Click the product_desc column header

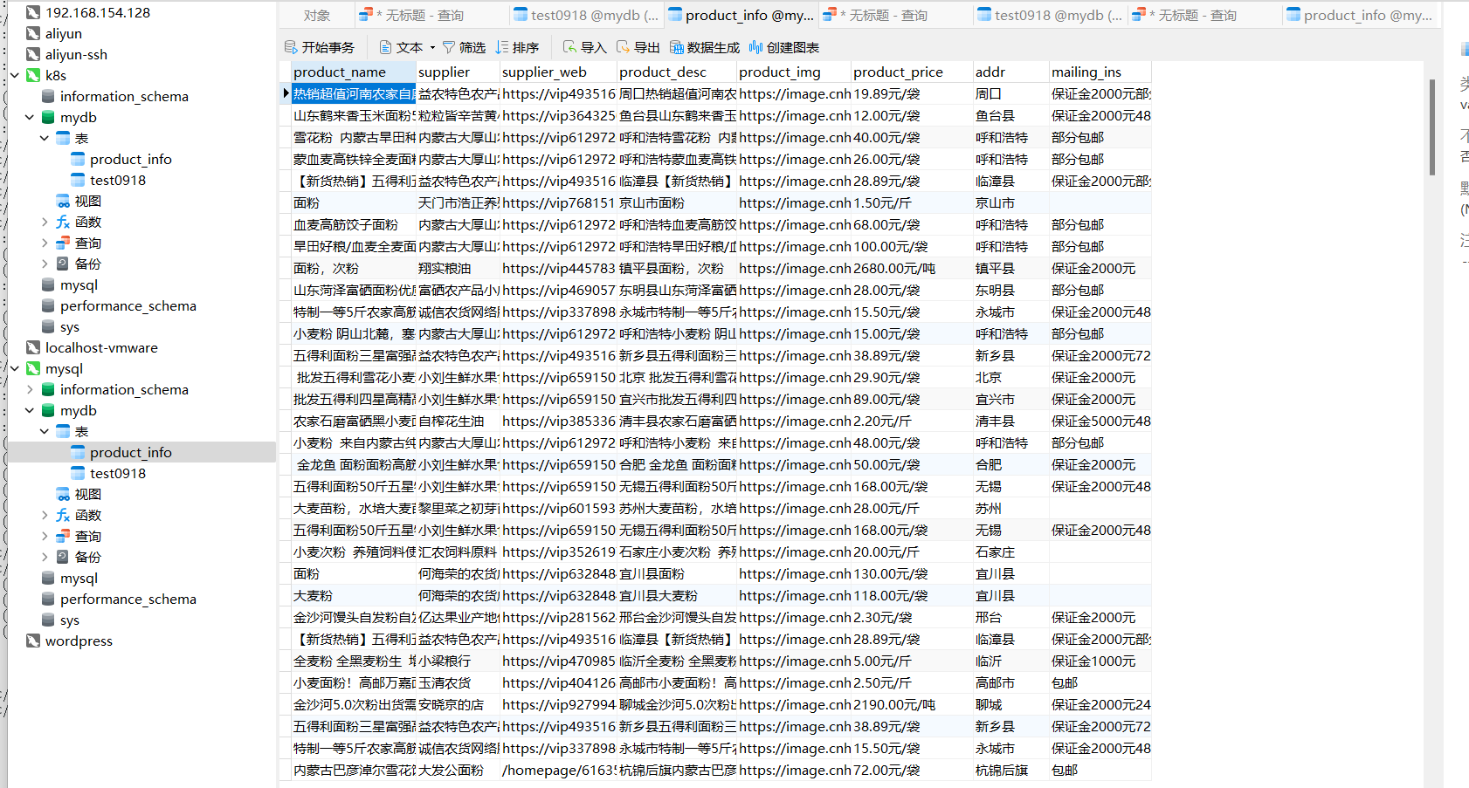click(x=677, y=72)
